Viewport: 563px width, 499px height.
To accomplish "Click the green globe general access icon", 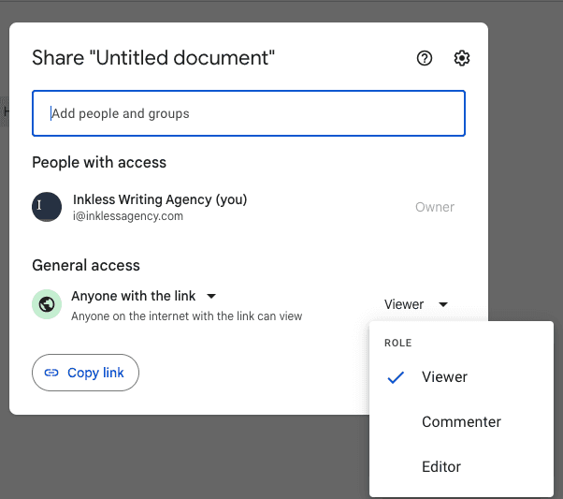I will coord(47,304).
